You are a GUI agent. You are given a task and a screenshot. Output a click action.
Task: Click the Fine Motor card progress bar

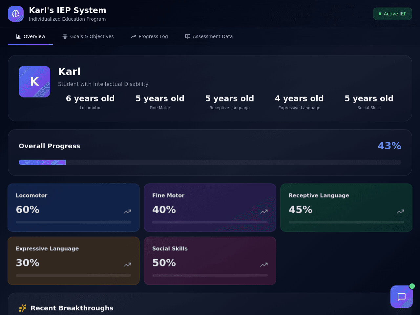point(210,222)
